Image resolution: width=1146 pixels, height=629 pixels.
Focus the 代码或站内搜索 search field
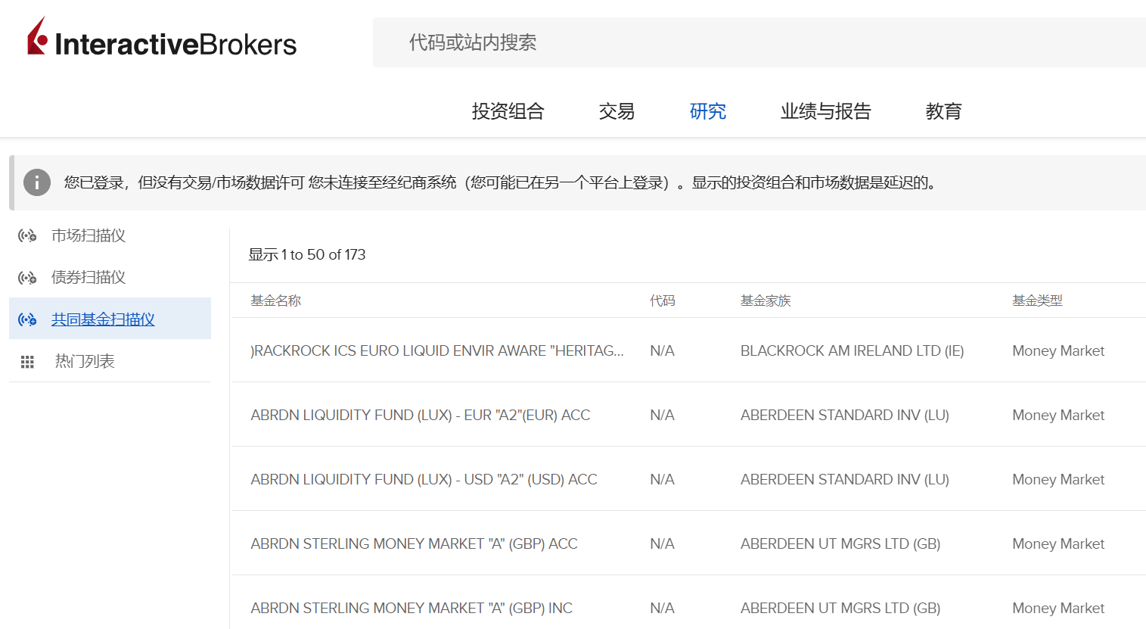(x=756, y=42)
